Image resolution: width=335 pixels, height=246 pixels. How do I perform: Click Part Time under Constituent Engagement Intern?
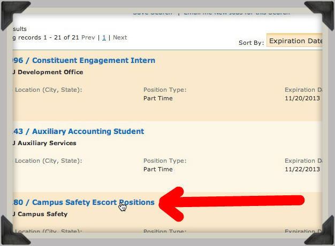click(x=158, y=99)
